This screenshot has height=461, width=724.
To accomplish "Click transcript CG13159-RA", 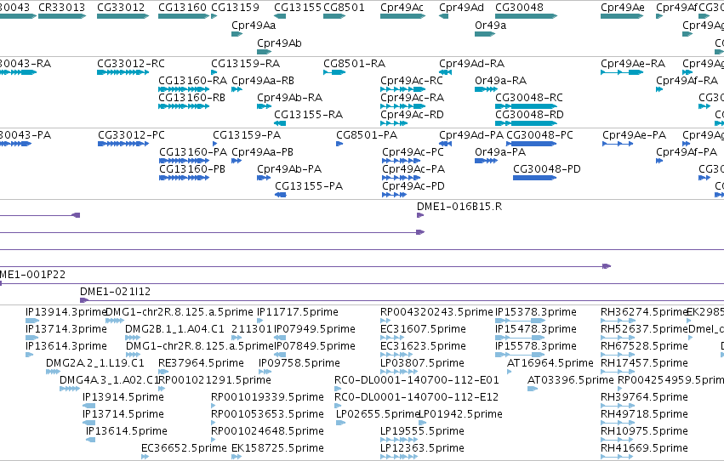I will point(214,72).
